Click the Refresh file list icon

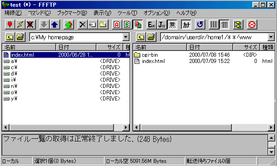(200, 25)
